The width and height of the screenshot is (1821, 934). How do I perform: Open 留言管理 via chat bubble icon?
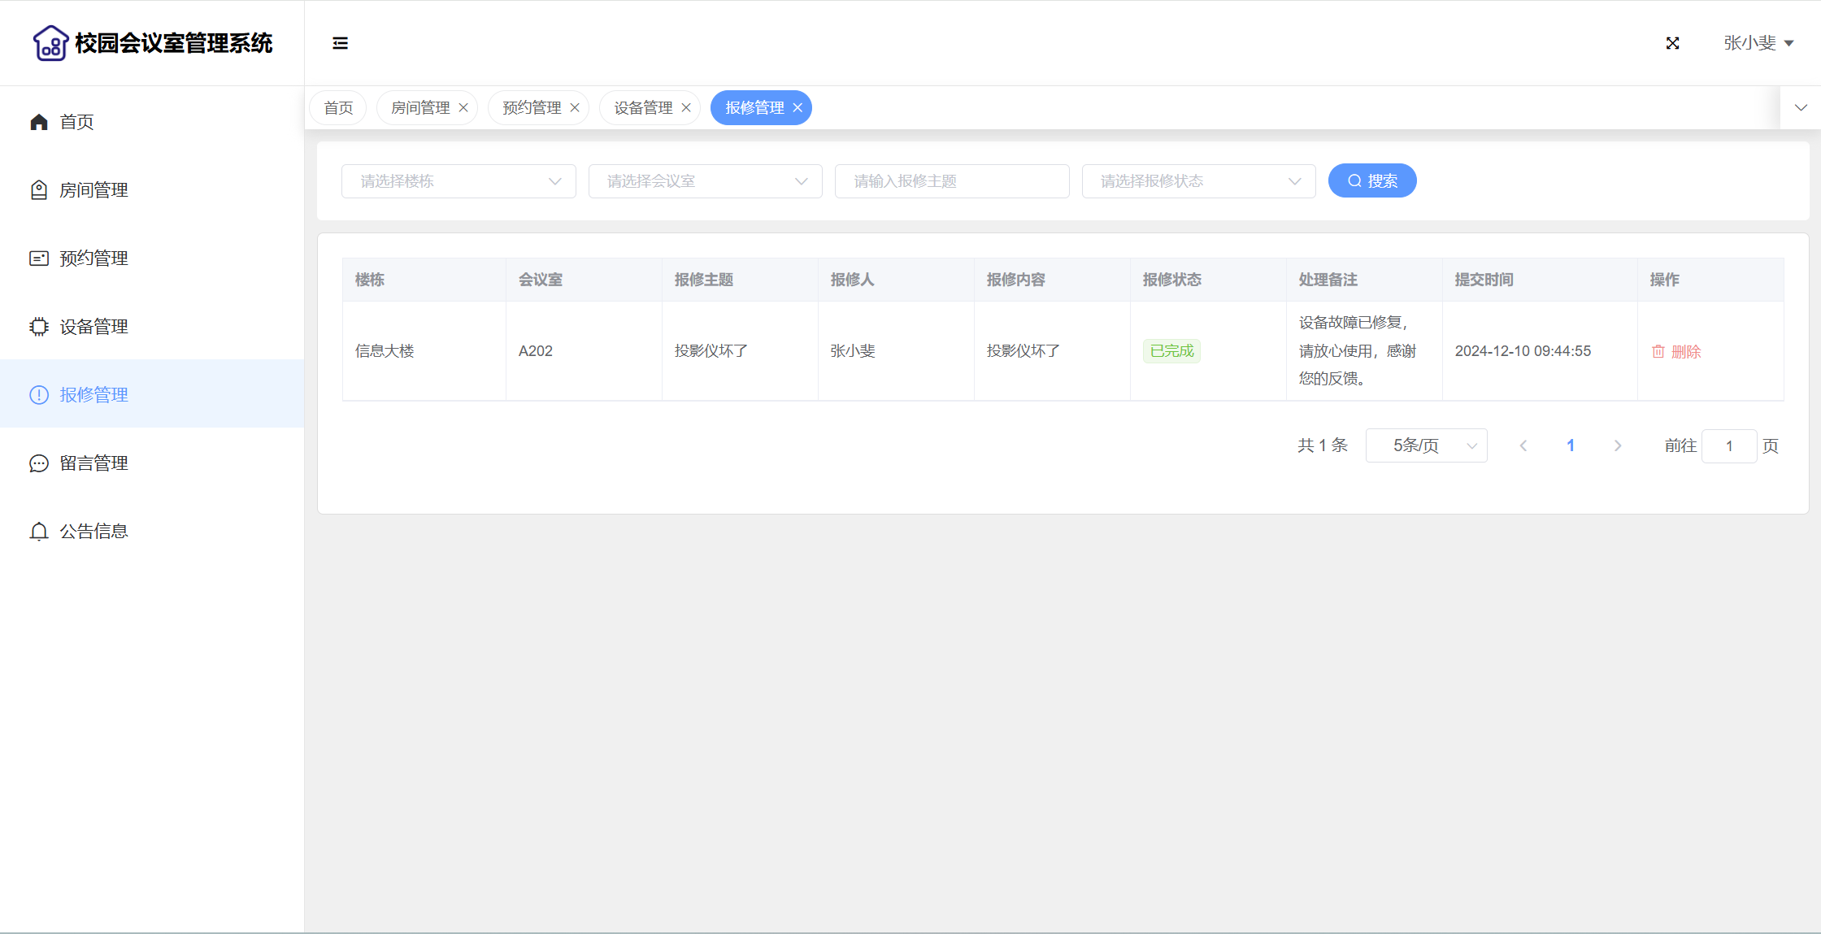[39, 463]
